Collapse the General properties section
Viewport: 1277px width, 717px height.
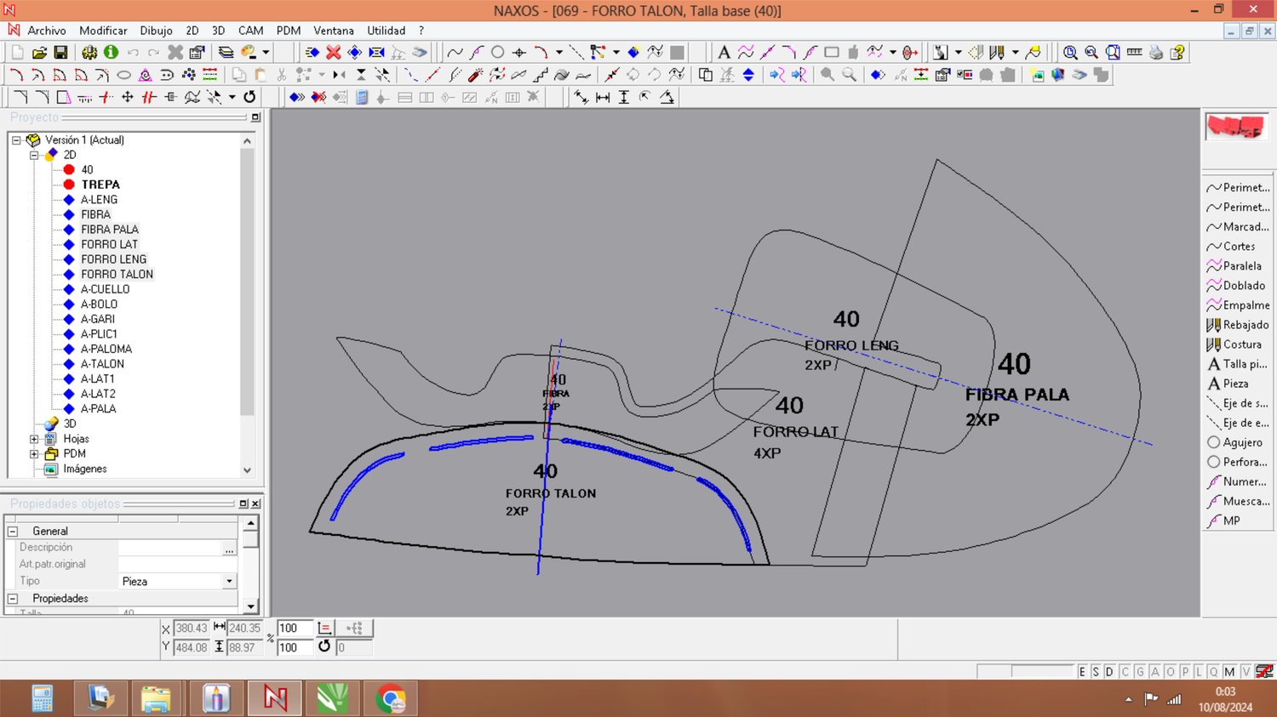13,532
